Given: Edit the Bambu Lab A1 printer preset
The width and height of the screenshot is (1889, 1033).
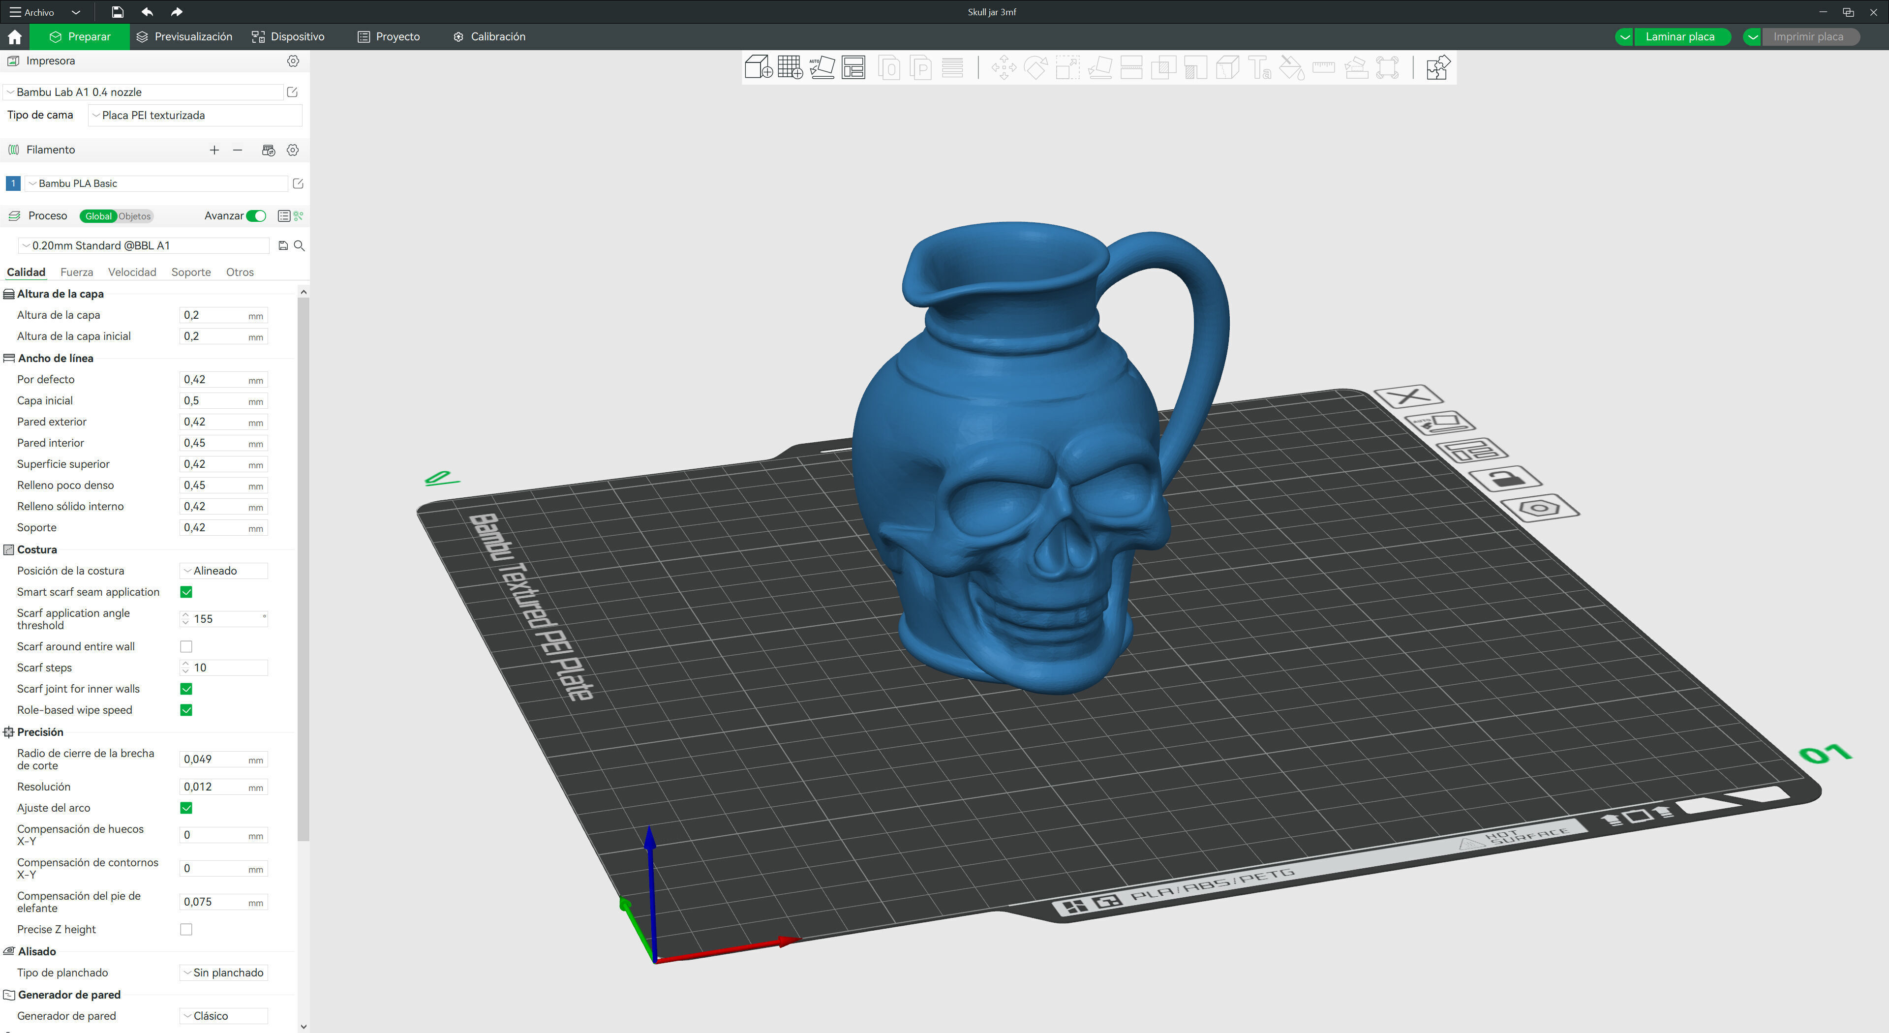Looking at the screenshot, I should tap(292, 92).
